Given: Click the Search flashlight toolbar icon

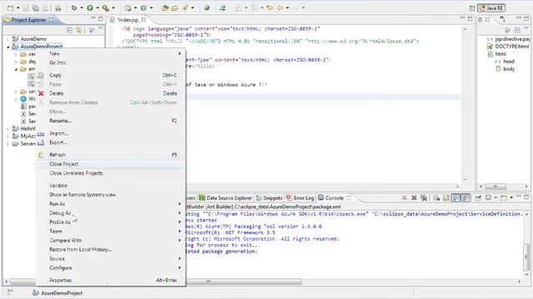Looking at the screenshot, I should pyautogui.click(x=185, y=7).
